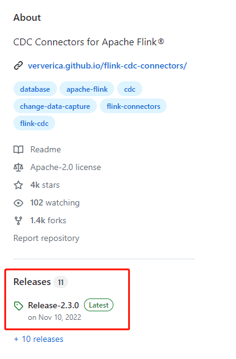The width and height of the screenshot is (236, 359).
Task: Select the database topic tag
Action: click(x=35, y=89)
